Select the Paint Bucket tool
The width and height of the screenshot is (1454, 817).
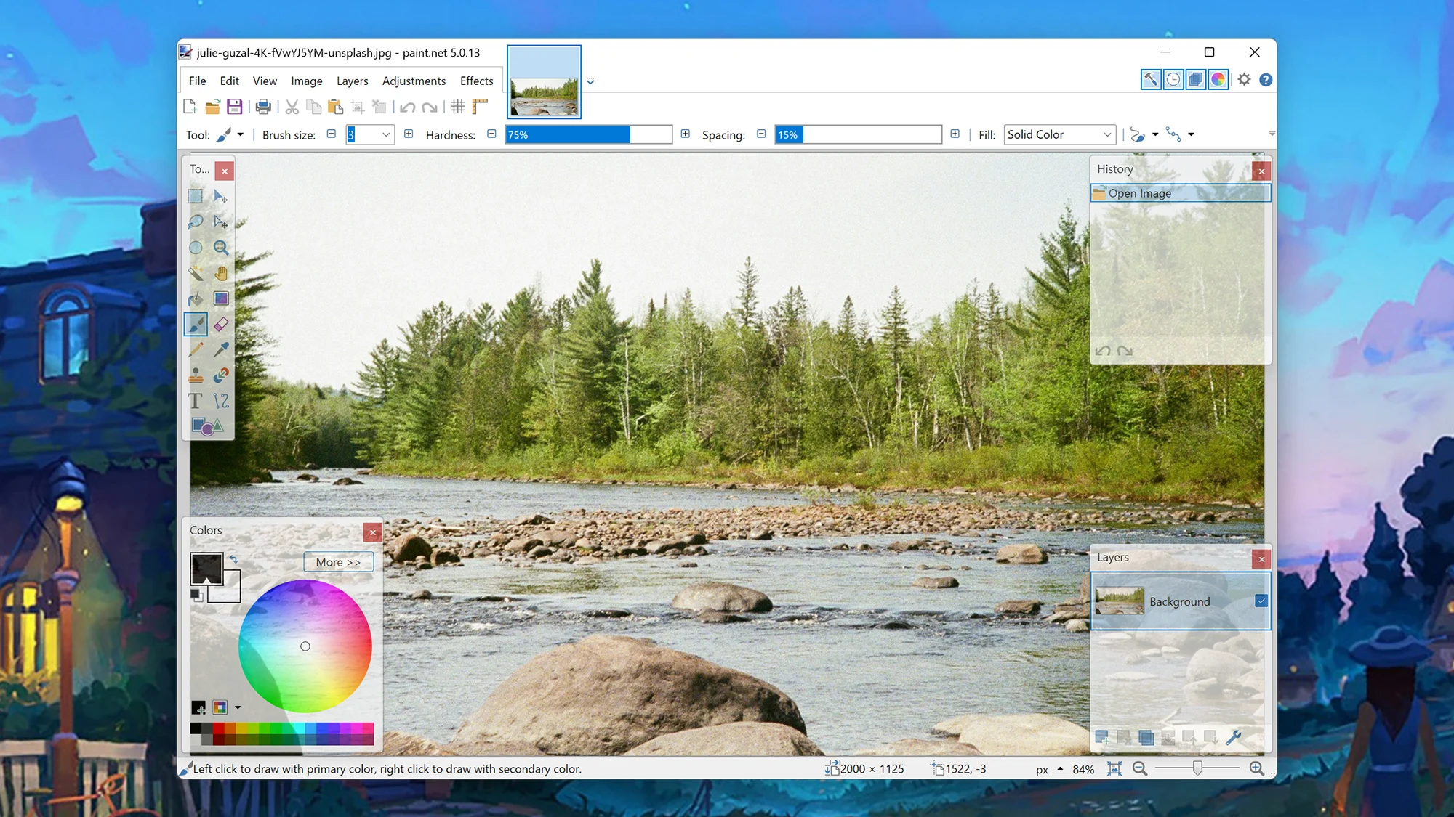pos(196,298)
